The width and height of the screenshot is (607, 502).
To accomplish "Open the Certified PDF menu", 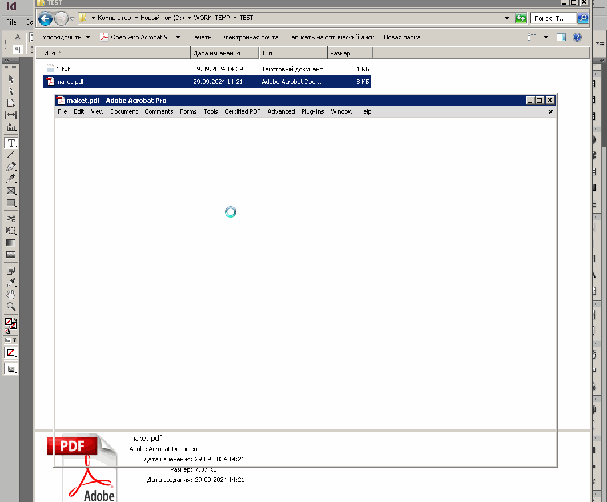I will click(242, 111).
